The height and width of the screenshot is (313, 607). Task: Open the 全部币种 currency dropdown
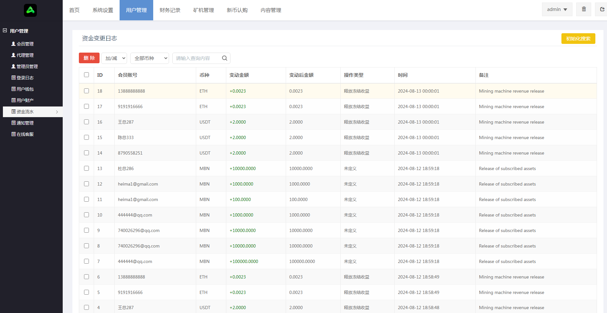point(150,58)
